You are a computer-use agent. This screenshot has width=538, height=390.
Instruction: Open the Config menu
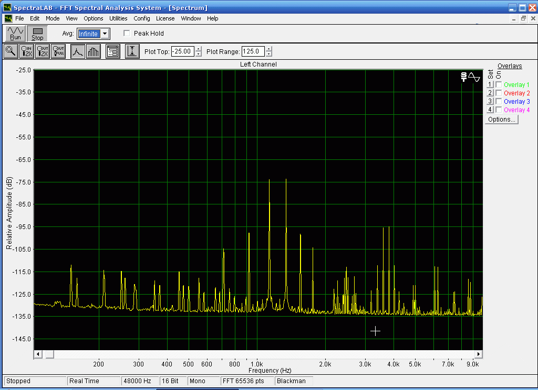(x=142, y=18)
